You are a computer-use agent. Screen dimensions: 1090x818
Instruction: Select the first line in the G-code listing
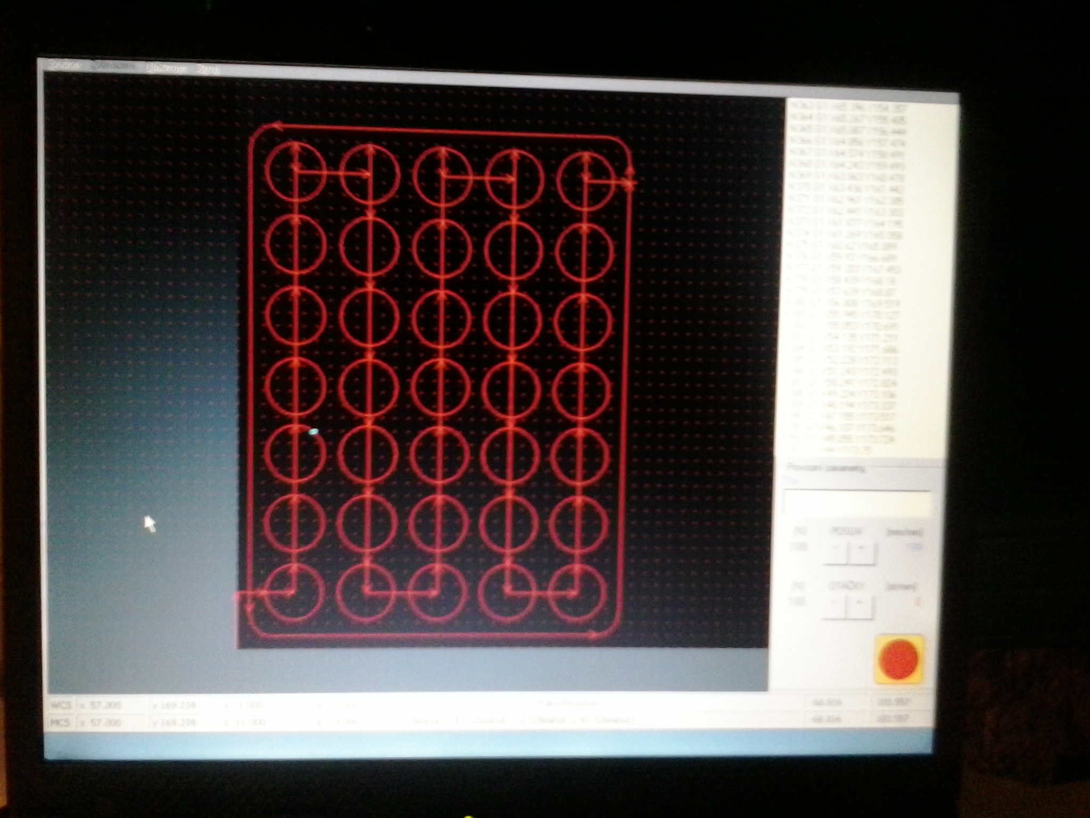pyautogui.click(x=846, y=107)
